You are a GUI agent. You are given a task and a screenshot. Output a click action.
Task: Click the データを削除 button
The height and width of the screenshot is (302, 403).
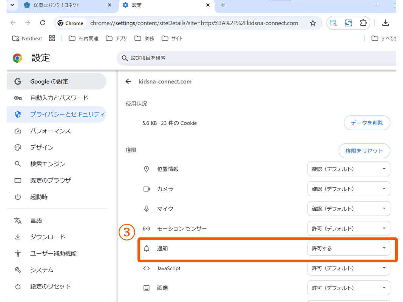click(x=367, y=123)
